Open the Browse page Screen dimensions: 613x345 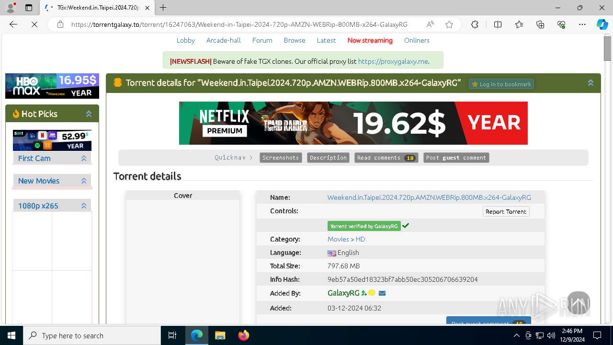click(295, 40)
